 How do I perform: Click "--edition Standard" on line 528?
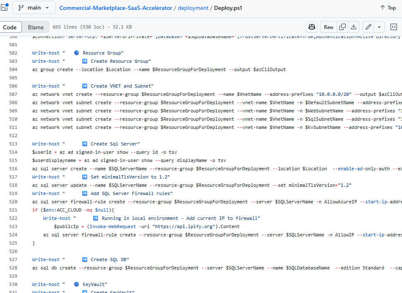pos(360,268)
